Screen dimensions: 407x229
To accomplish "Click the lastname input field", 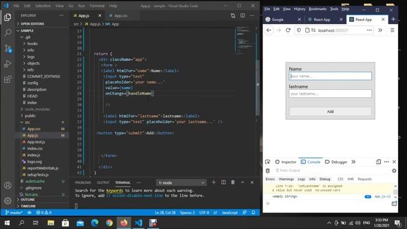I will click(330, 94).
